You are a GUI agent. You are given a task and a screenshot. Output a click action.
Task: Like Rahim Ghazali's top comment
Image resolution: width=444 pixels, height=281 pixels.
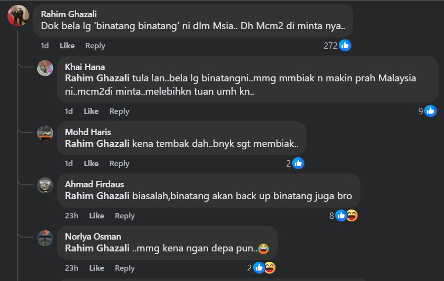[x=67, y=45]
